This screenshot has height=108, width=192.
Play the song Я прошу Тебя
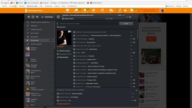pyautogui.click(x=74, y=80)
